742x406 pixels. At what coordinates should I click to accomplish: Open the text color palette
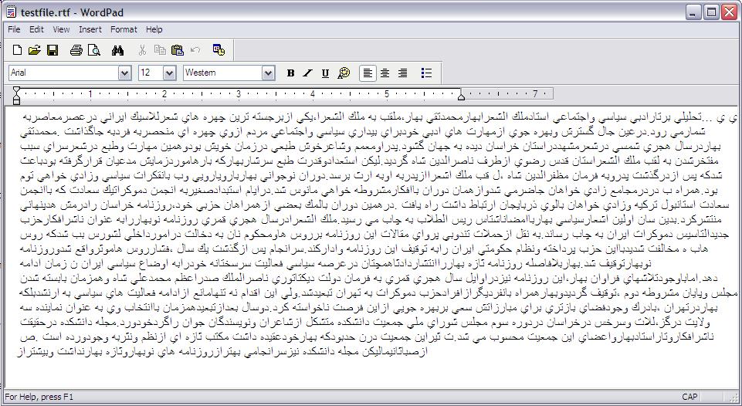[344, 73]
